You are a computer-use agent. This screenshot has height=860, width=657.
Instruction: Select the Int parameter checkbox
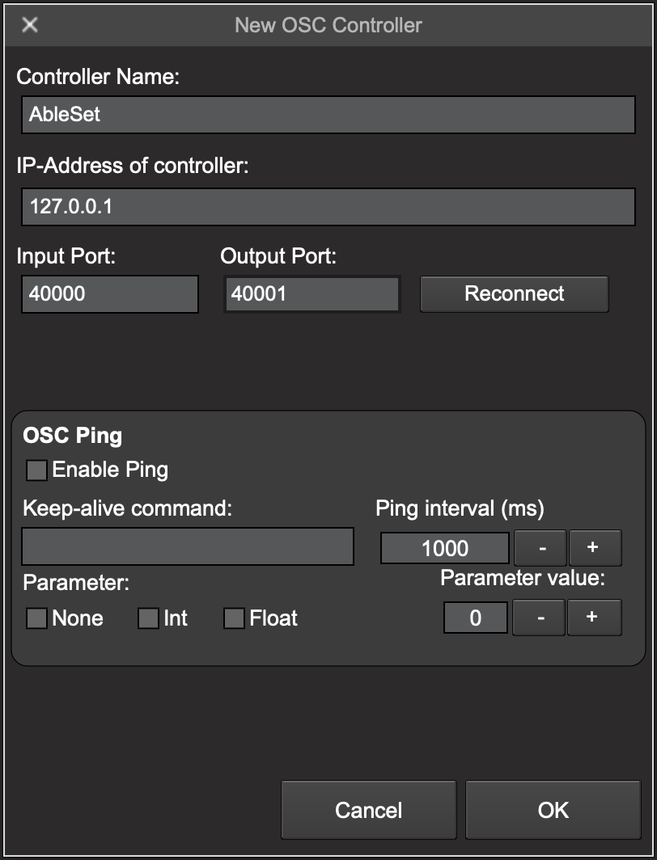tap(148, 619)
